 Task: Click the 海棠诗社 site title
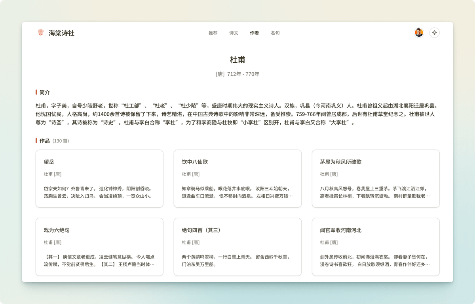pos(61,33)
